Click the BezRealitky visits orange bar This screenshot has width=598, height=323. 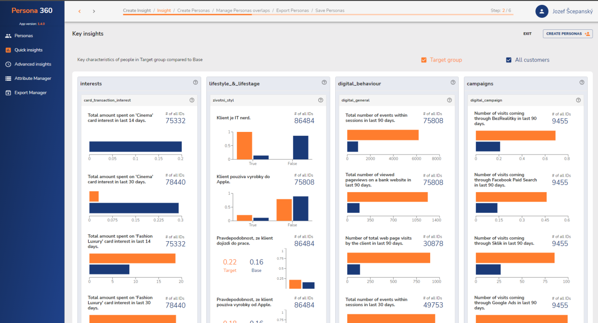click(516, 135)
